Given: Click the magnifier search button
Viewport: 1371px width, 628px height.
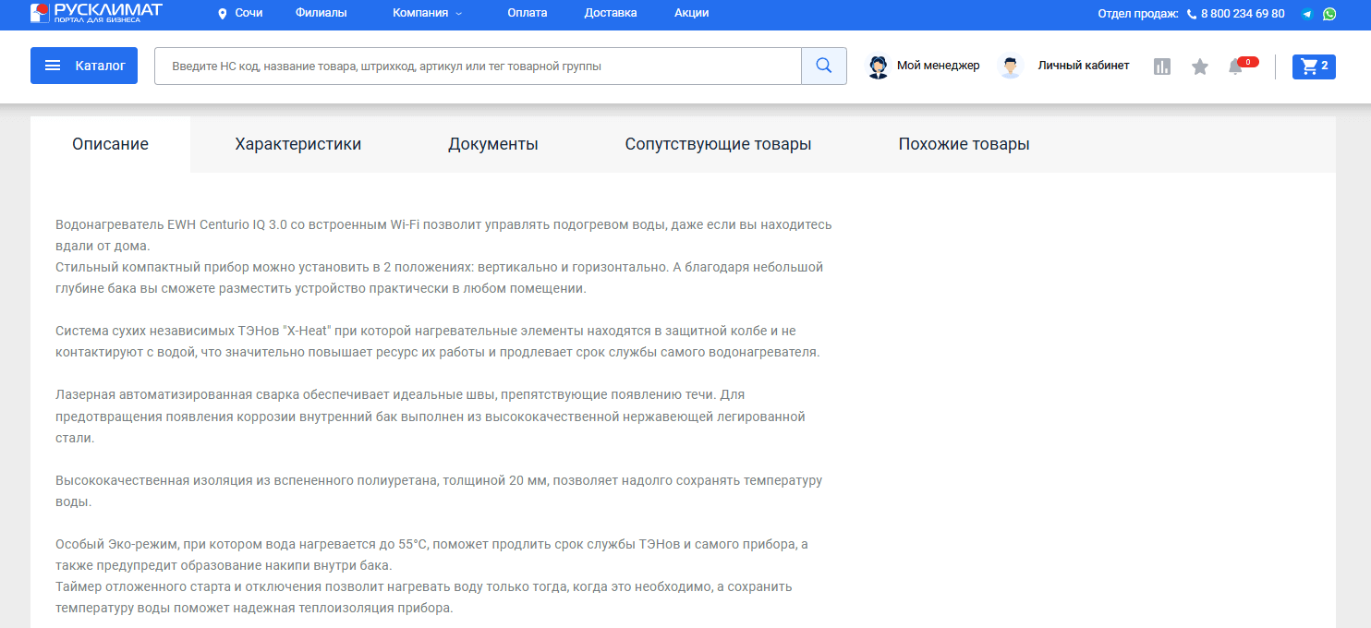Looking at the screenshot, I should [x=824, y=66].
